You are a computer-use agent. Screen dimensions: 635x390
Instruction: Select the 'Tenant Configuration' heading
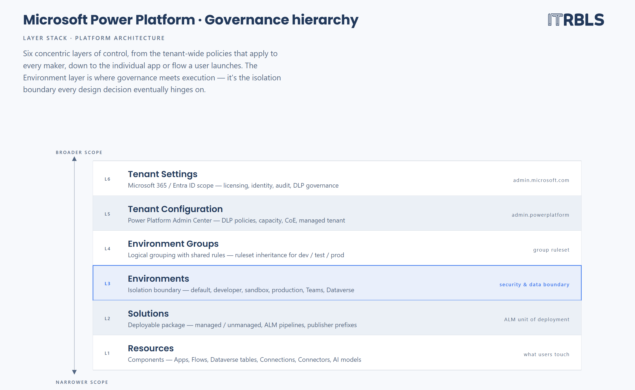click(x=175, y=209)
